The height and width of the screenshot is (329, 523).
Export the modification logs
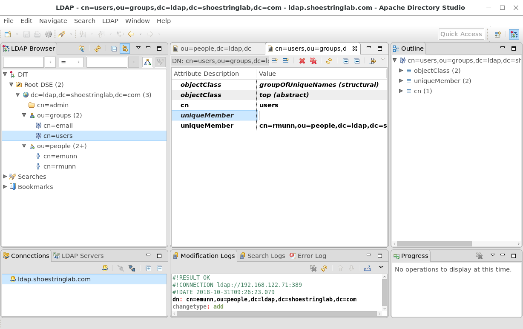click(368, 268)
